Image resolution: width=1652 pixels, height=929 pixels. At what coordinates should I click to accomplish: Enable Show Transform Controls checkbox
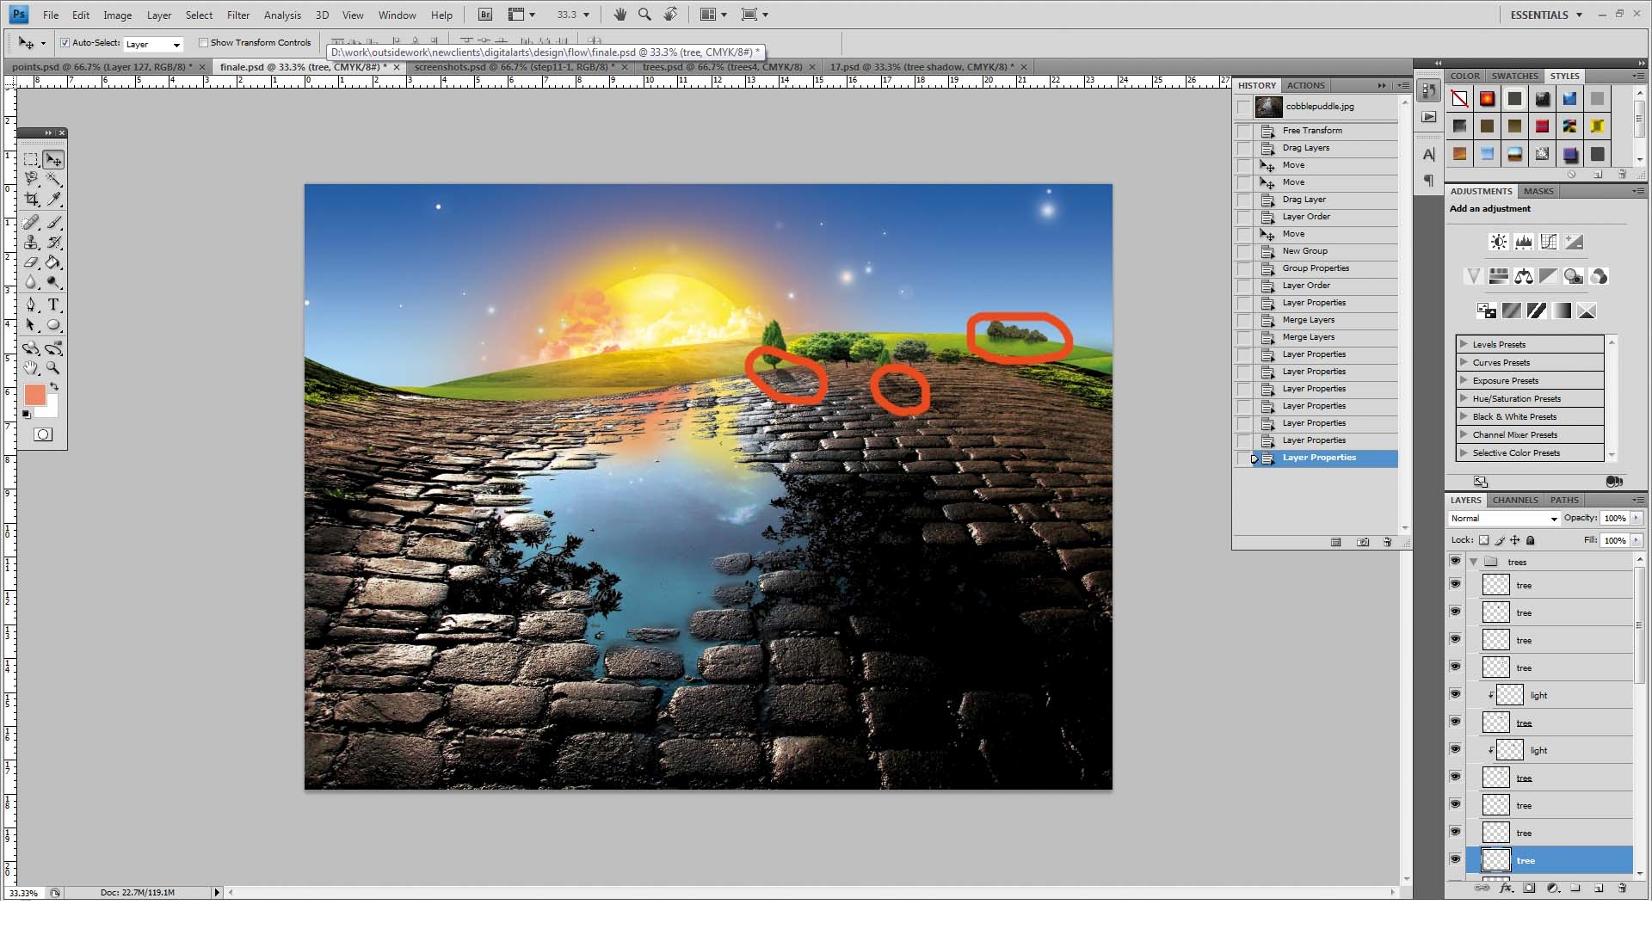point(203,42)
